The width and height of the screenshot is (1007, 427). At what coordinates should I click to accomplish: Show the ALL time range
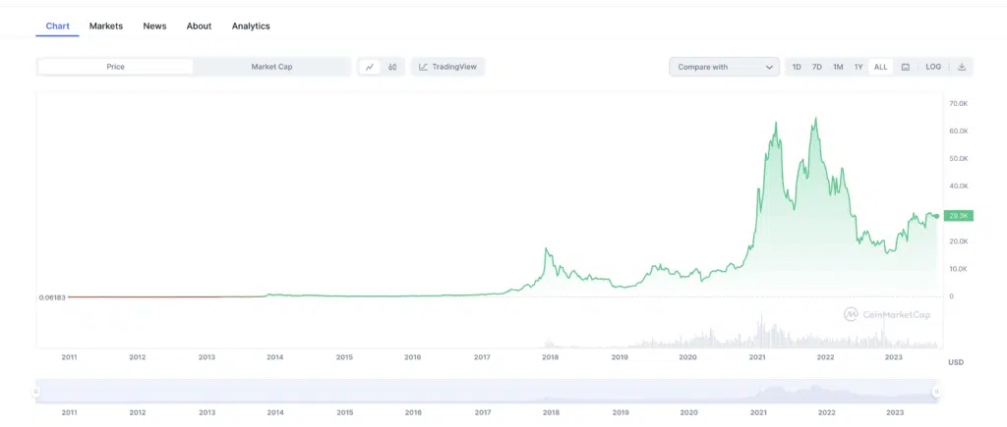click(x=880, y=67)
